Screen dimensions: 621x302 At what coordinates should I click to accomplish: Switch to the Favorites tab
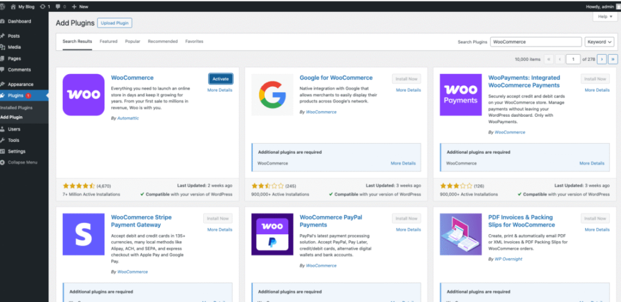pyautogui.click(x=194, y=41)
